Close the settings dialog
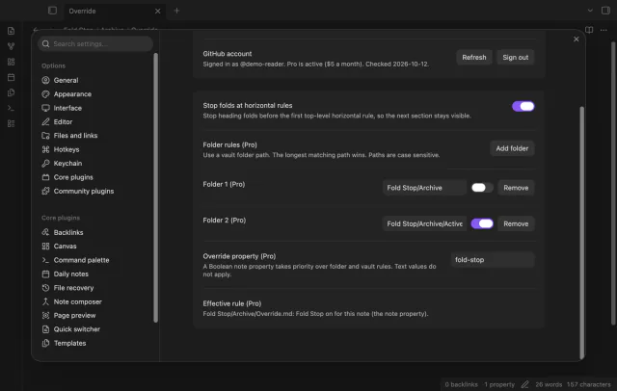 point(577,39)
